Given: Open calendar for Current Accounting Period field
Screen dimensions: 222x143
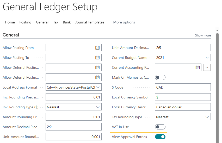Looking at the screenshot, I should click(198, 67).
